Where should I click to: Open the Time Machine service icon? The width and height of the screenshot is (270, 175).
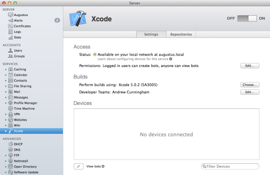(x=11, y=108)
